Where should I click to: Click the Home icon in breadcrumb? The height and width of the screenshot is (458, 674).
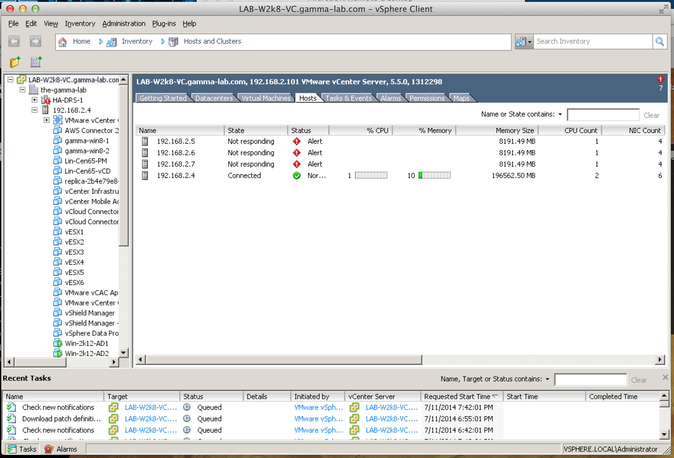(63, 41)
